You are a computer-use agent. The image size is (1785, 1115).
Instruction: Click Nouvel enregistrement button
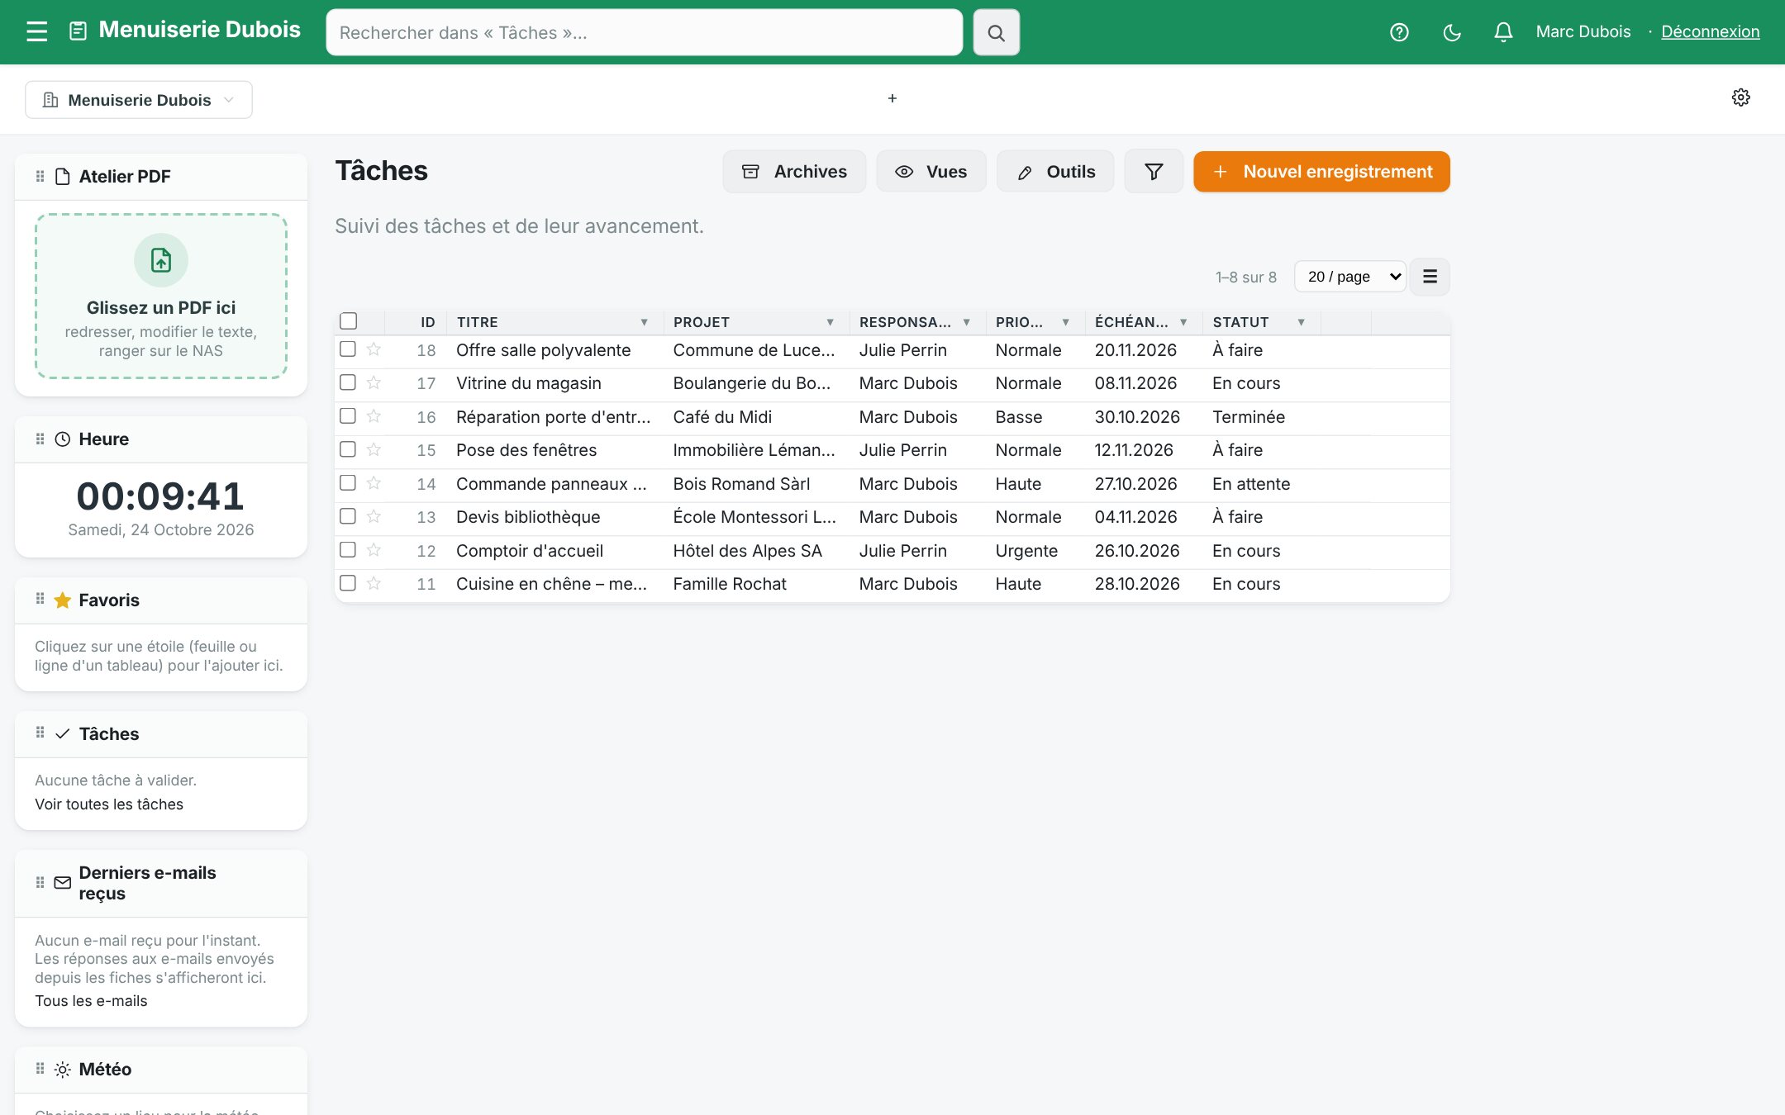(1321, 171)
